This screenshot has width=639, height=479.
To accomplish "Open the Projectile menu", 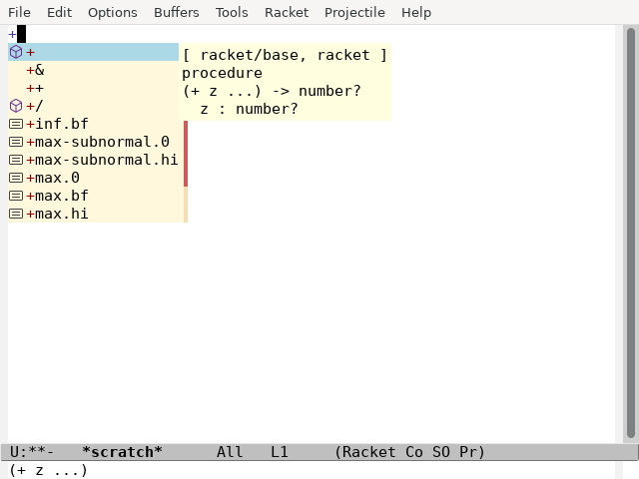I will [354, 12].
